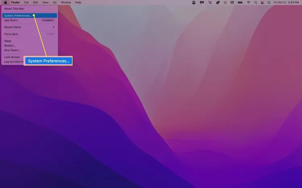Select Log Out Nick menu item

click(13, 62)
